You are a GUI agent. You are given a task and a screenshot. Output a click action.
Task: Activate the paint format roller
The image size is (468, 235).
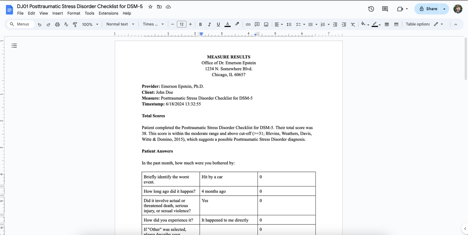75,24
